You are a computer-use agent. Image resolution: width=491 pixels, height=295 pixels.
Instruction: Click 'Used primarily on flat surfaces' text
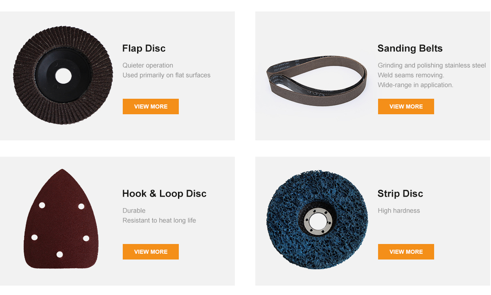(167, 75)
